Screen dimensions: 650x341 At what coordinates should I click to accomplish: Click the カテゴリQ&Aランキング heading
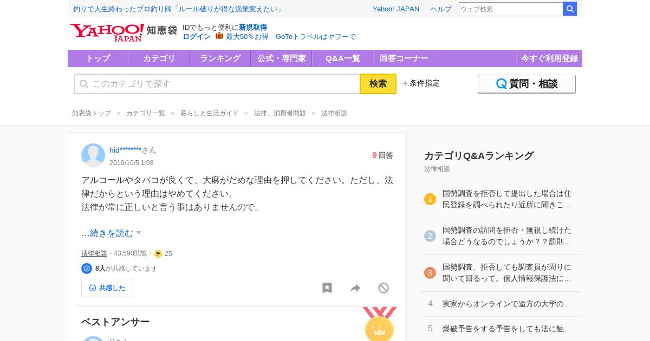coord(479,156)
